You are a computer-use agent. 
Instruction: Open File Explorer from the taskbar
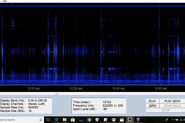tap(65, 120)
